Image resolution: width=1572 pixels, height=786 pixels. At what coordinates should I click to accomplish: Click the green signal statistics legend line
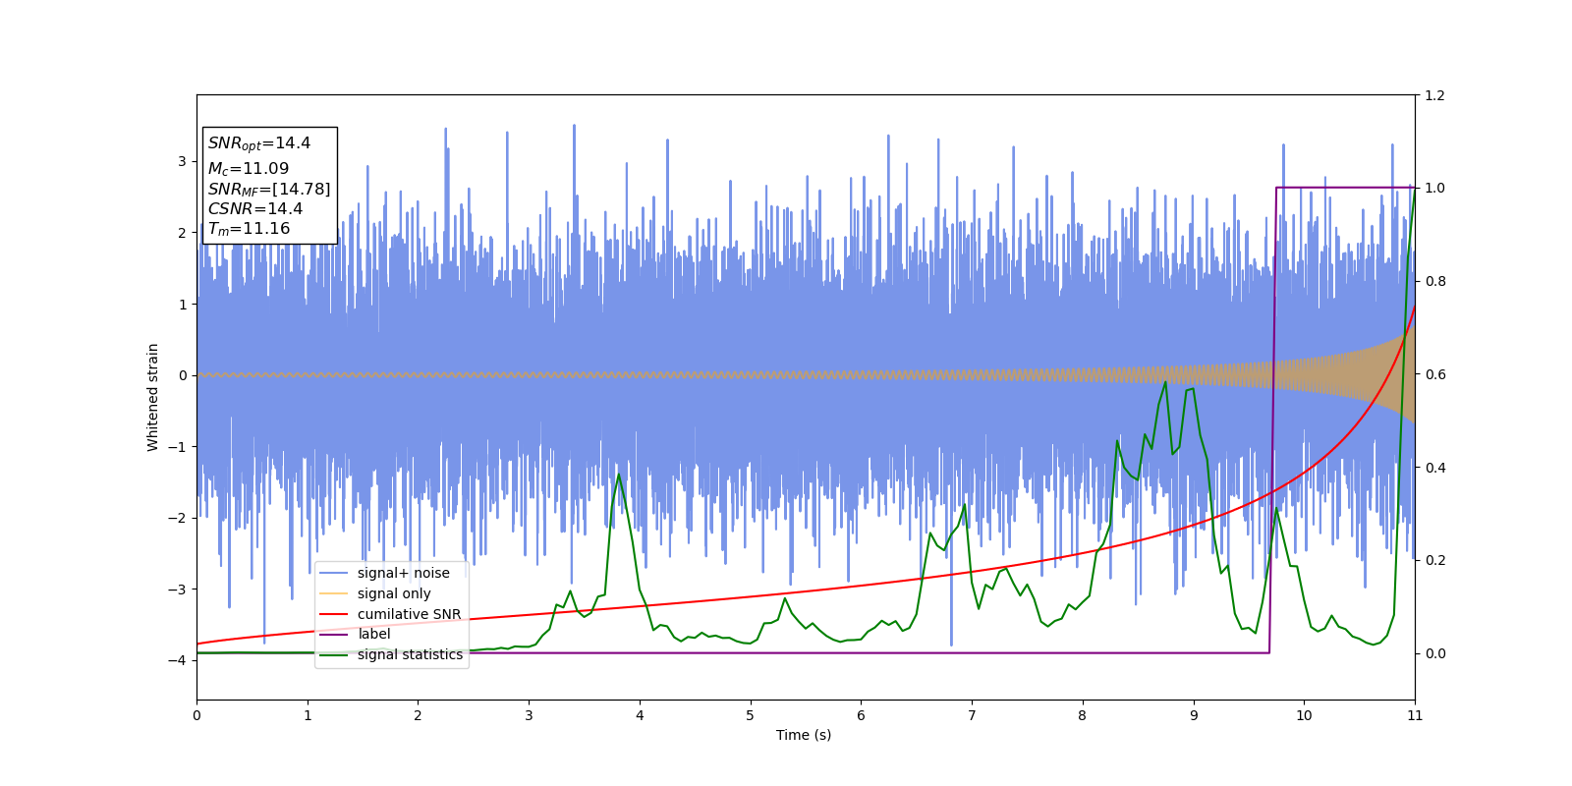click(334, 654)
